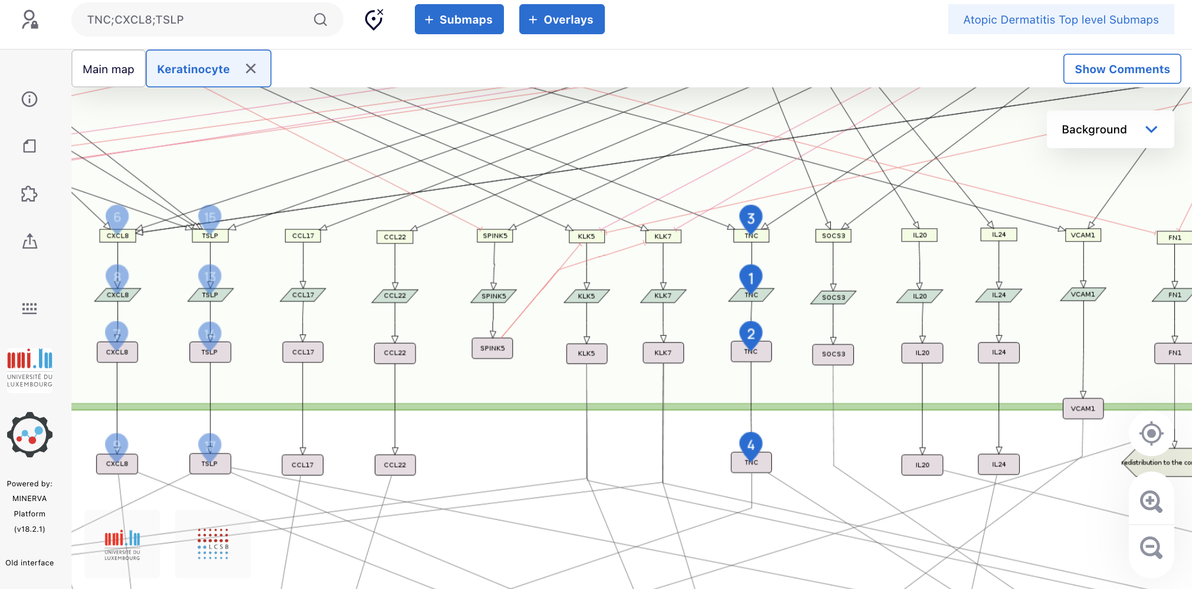Click the export icon in sidebar
1192x589 pixels.
click(30, 241)
